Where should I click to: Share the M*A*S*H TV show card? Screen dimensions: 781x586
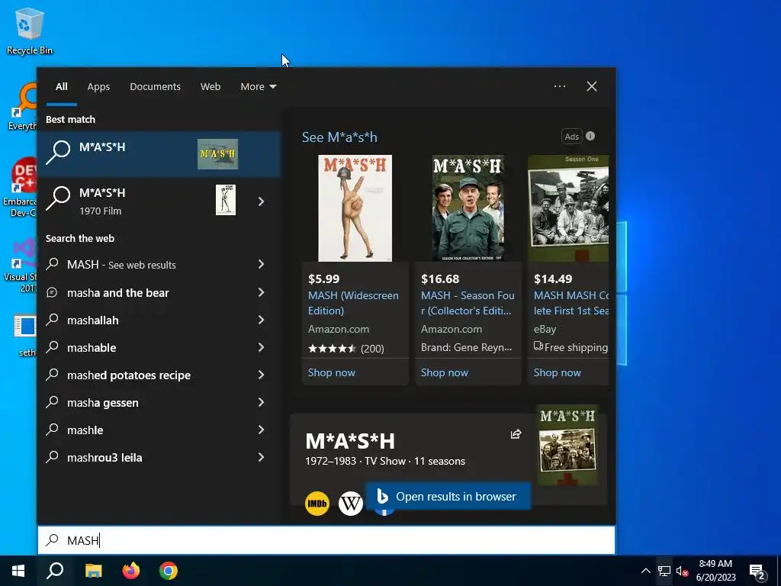[516, 434]
